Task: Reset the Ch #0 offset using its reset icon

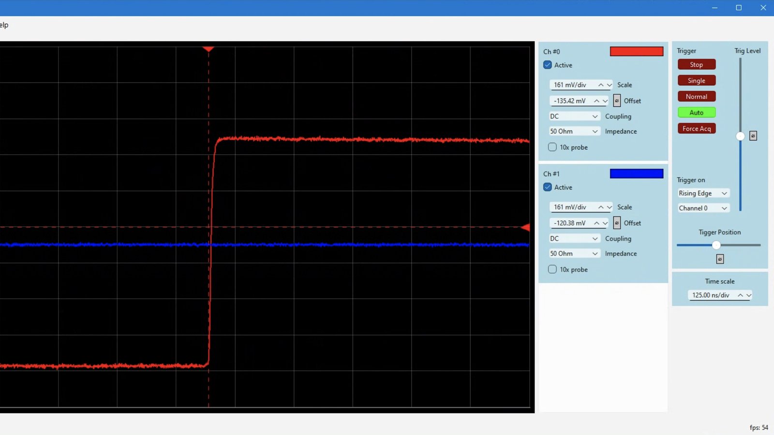Action: pos(617,101)
